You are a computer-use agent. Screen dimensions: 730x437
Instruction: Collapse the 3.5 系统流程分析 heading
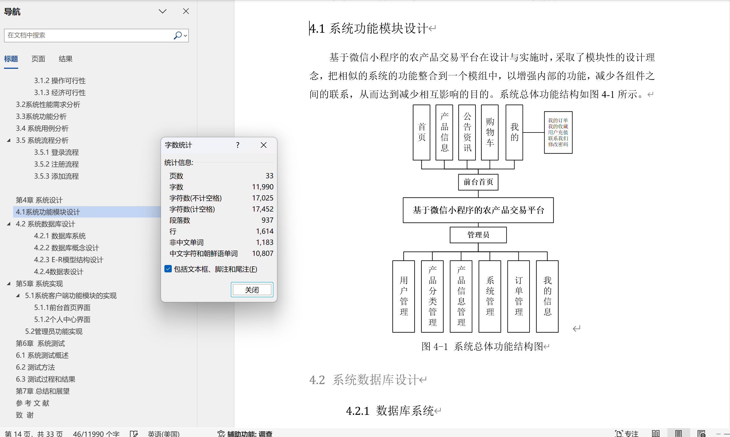point(9,140)
